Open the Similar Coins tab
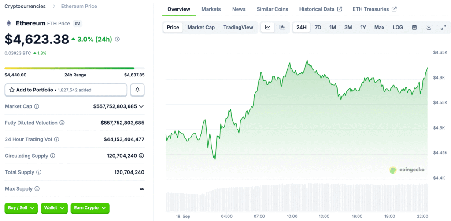The image size is (451, 221). [x=272, y=9]
